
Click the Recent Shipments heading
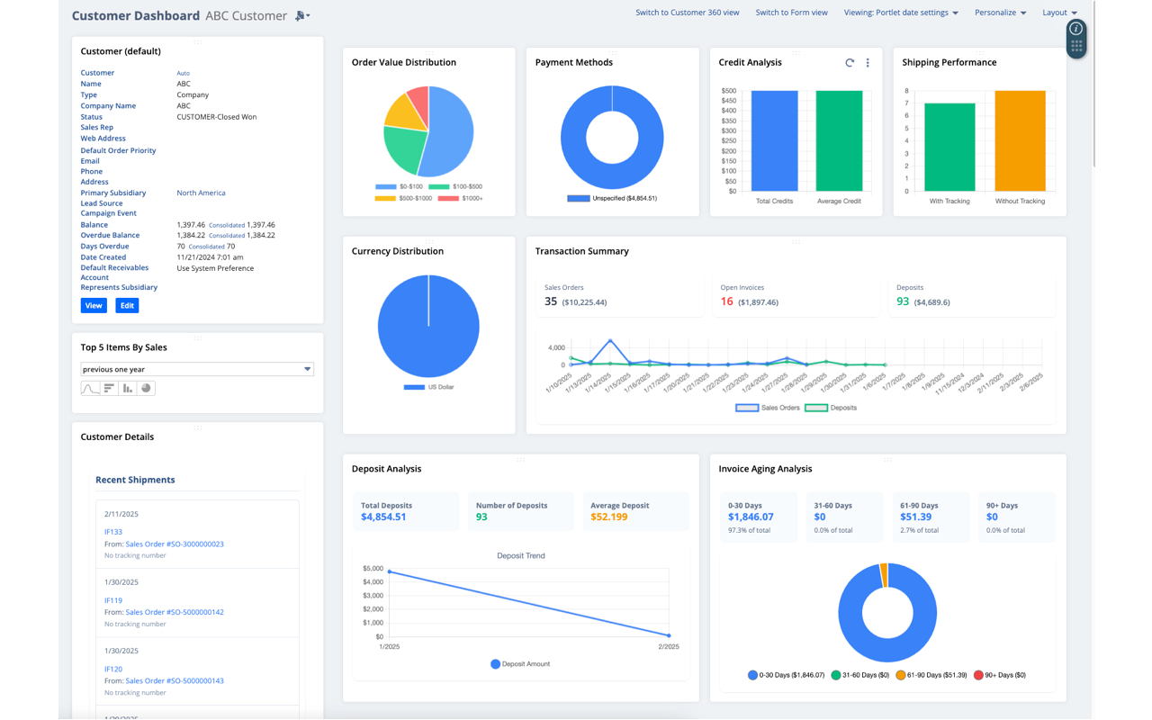(x=135, y=480)
